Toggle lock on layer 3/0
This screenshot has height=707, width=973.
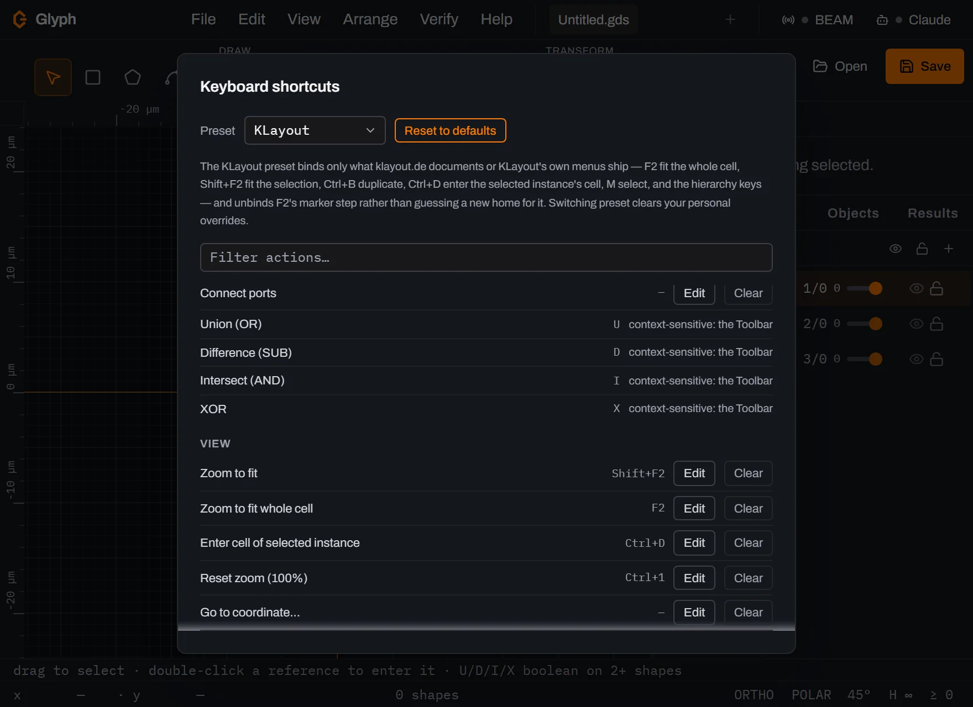coord(937,359)
